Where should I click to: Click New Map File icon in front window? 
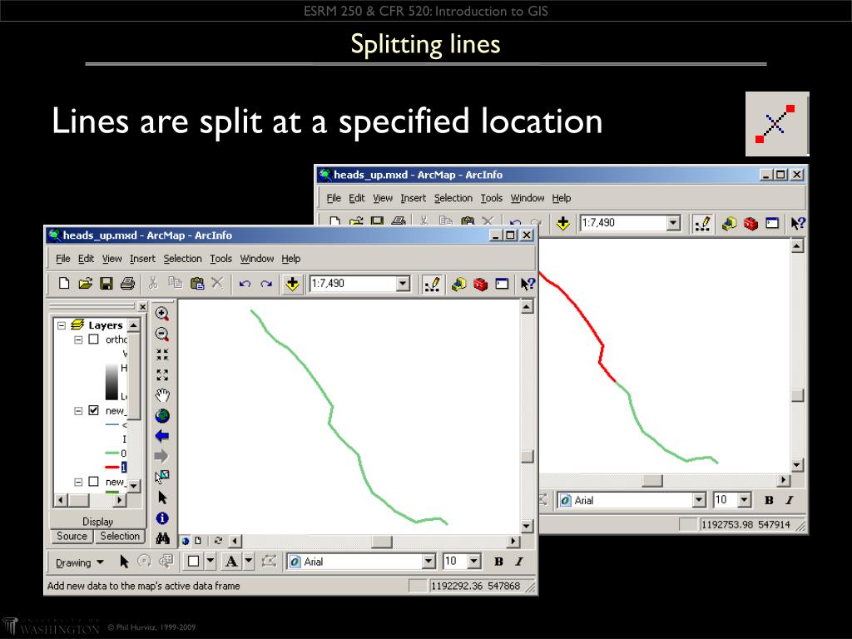pos(63,283)
